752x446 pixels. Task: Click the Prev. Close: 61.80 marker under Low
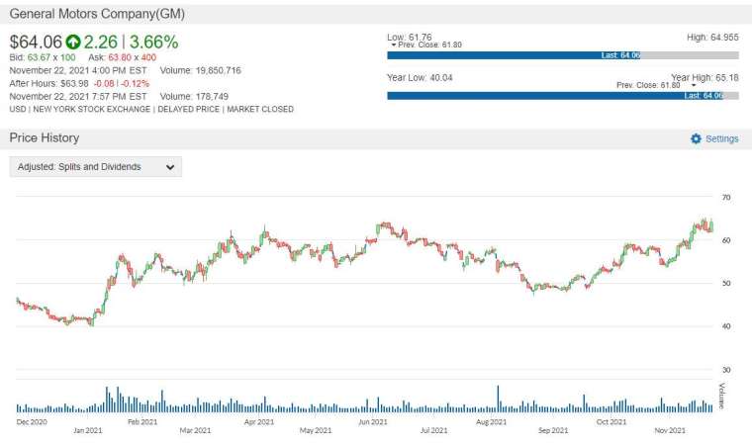pyautogui.click(x=426, y=45)
